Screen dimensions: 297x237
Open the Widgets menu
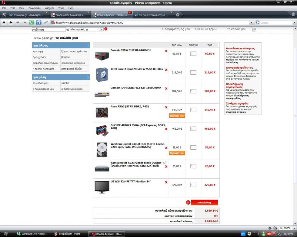(49, 8)
